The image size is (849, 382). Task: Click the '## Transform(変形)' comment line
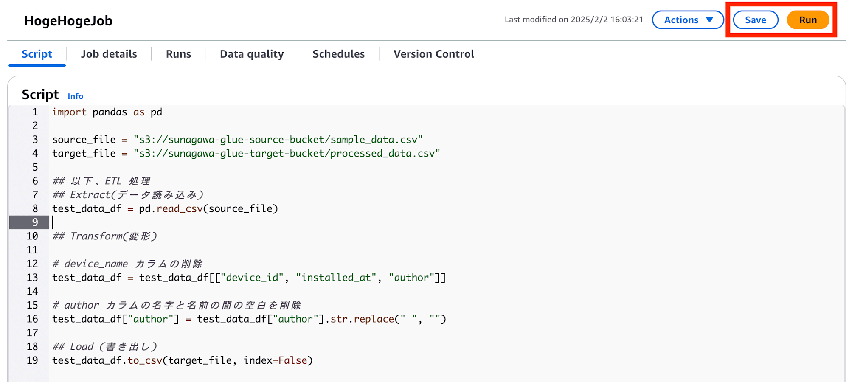[104, 236]
